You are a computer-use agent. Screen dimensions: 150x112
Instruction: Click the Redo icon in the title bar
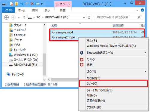pos(27,4)
